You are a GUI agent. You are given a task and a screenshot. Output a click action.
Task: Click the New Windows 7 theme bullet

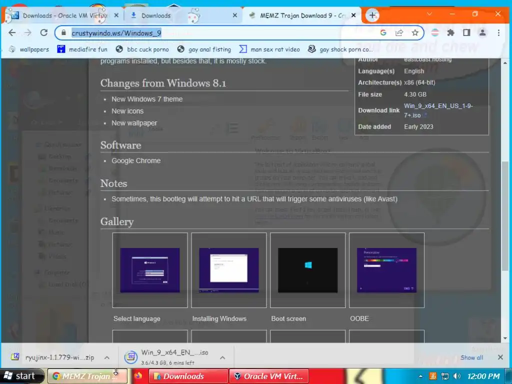[x=147, y=99]
